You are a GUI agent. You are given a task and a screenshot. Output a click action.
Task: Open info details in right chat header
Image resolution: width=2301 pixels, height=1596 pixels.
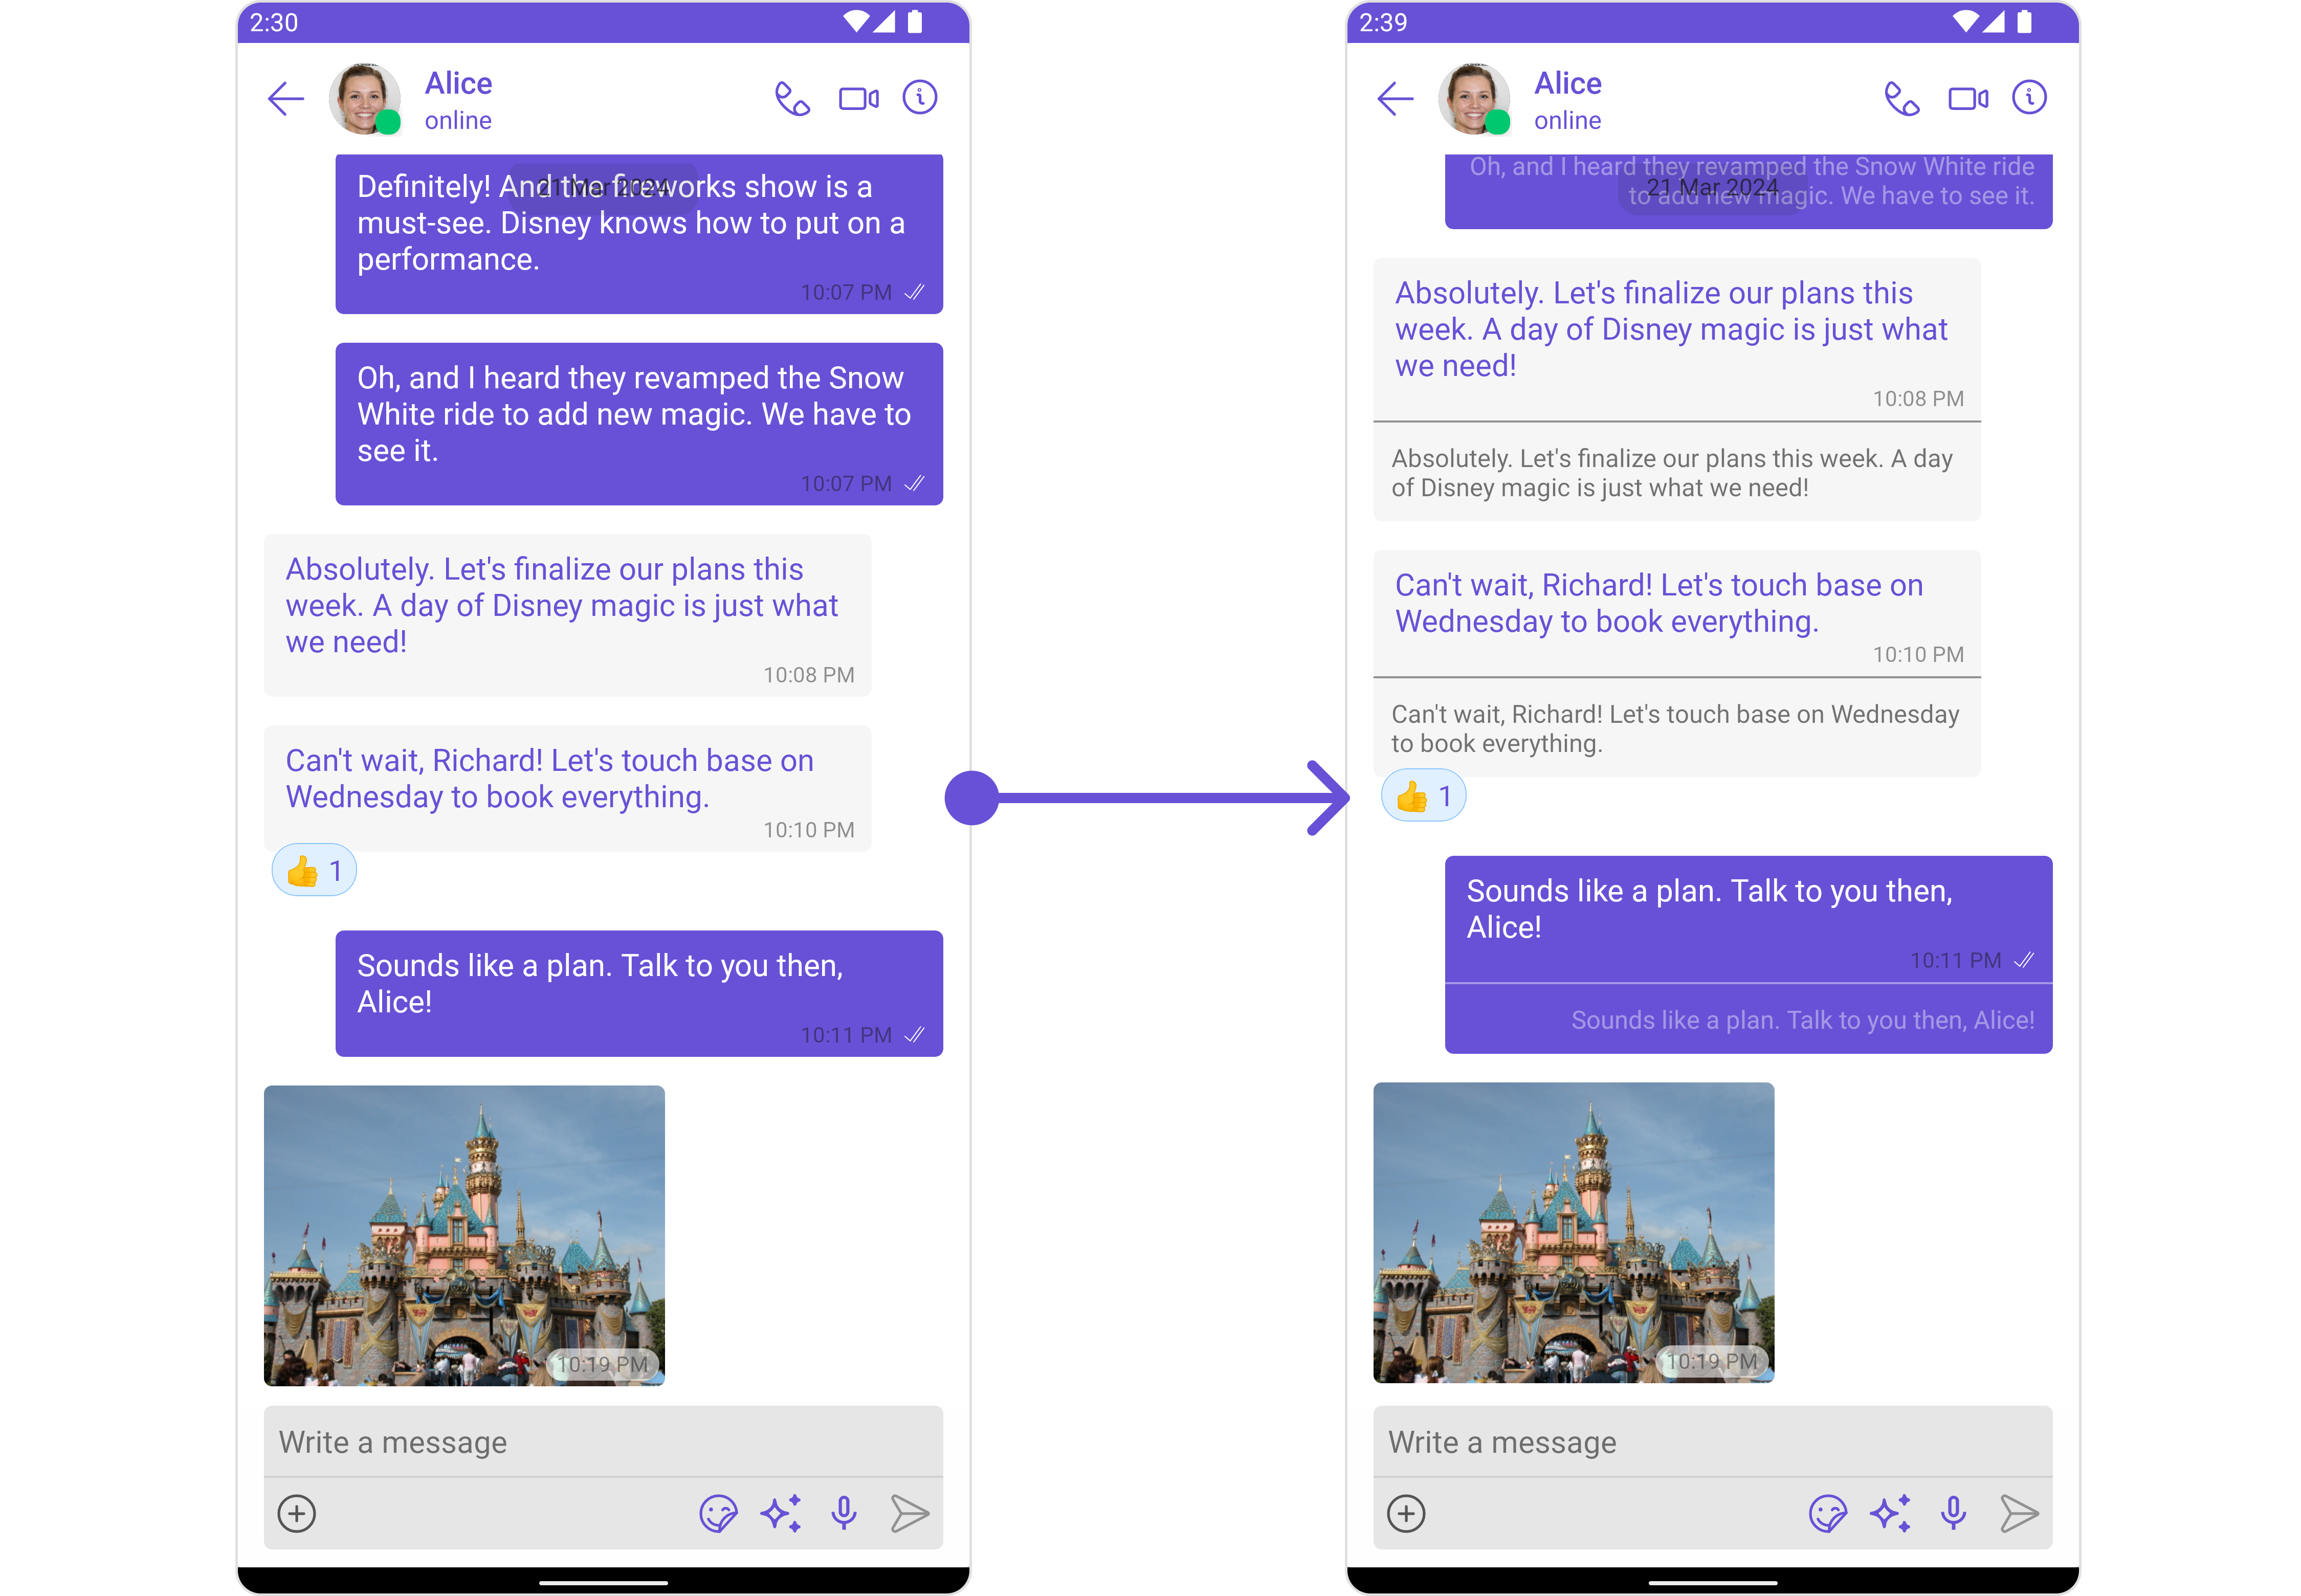[2029, 98]
